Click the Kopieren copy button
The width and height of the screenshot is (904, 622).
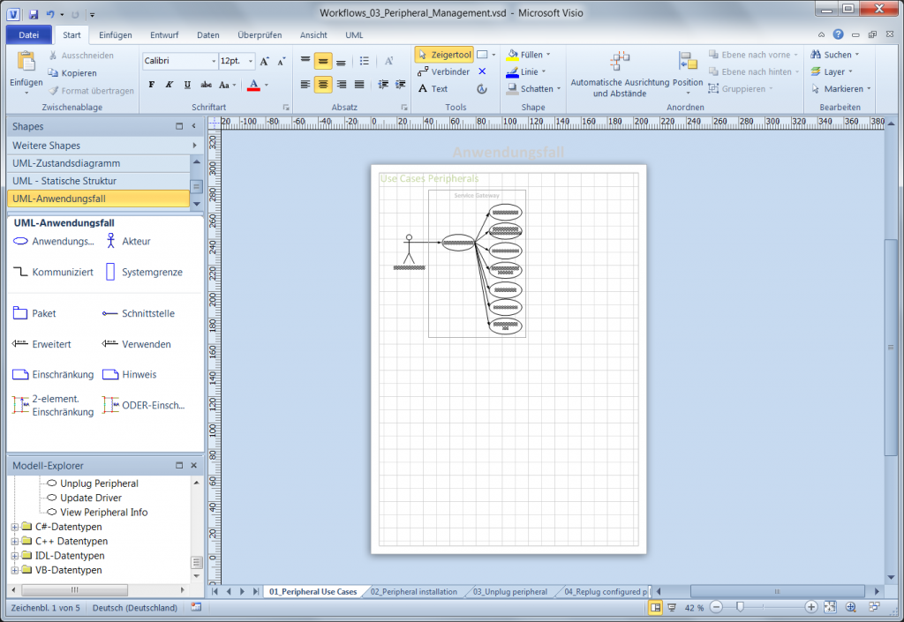tap(72, 73)
